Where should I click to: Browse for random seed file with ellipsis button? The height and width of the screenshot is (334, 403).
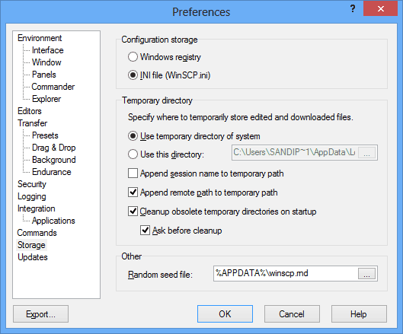366,274
